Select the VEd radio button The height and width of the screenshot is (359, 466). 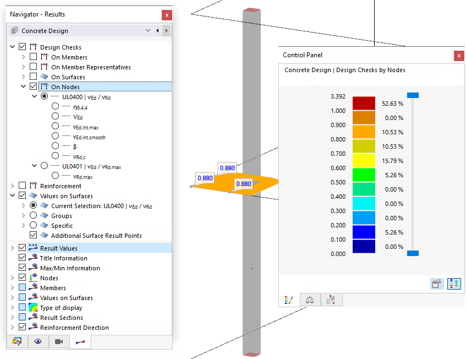(x=55, y=116)
